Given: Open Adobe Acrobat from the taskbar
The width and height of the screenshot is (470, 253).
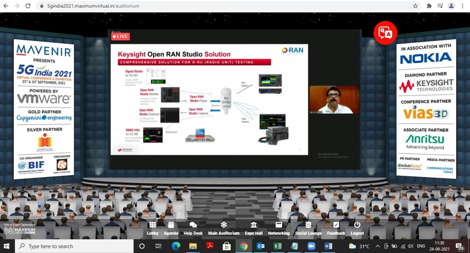Looking at the screenshot, I should [x=210, y=246].
